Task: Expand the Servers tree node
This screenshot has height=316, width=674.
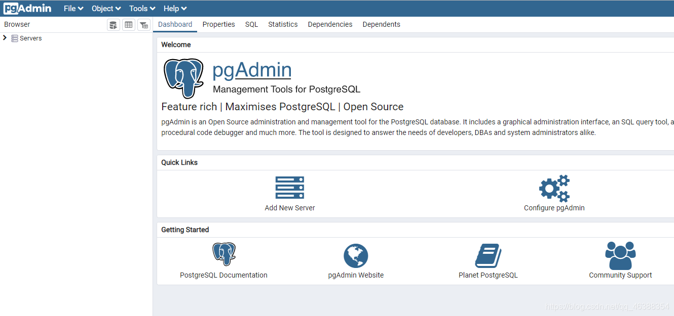Action: (5, 38)
